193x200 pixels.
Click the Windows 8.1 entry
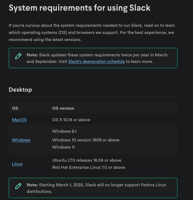(64, 131)
